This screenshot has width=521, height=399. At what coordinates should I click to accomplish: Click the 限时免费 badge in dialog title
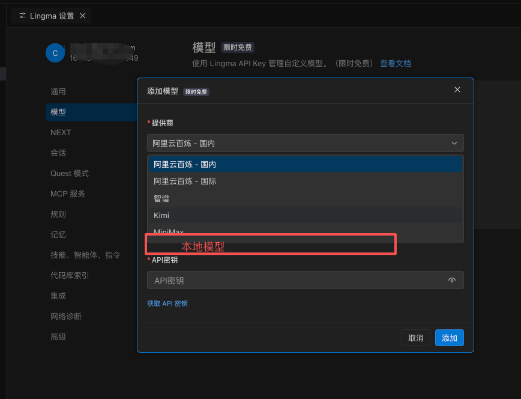click(196, 92)
